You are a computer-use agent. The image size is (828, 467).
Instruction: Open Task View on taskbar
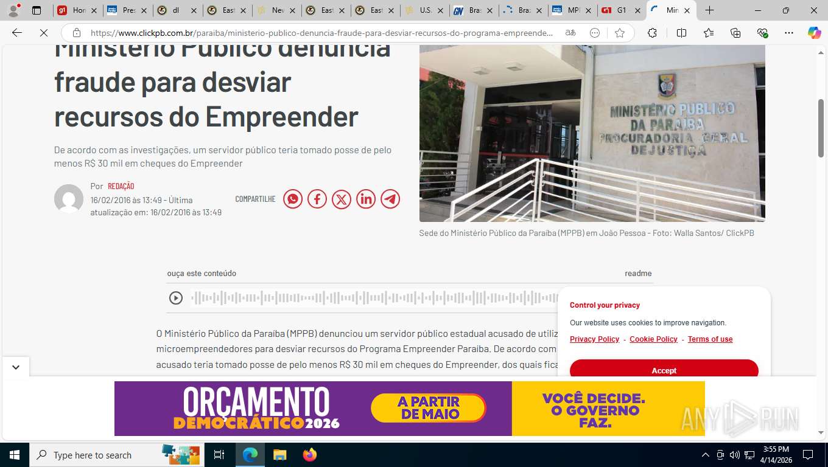tap(219, 455)
